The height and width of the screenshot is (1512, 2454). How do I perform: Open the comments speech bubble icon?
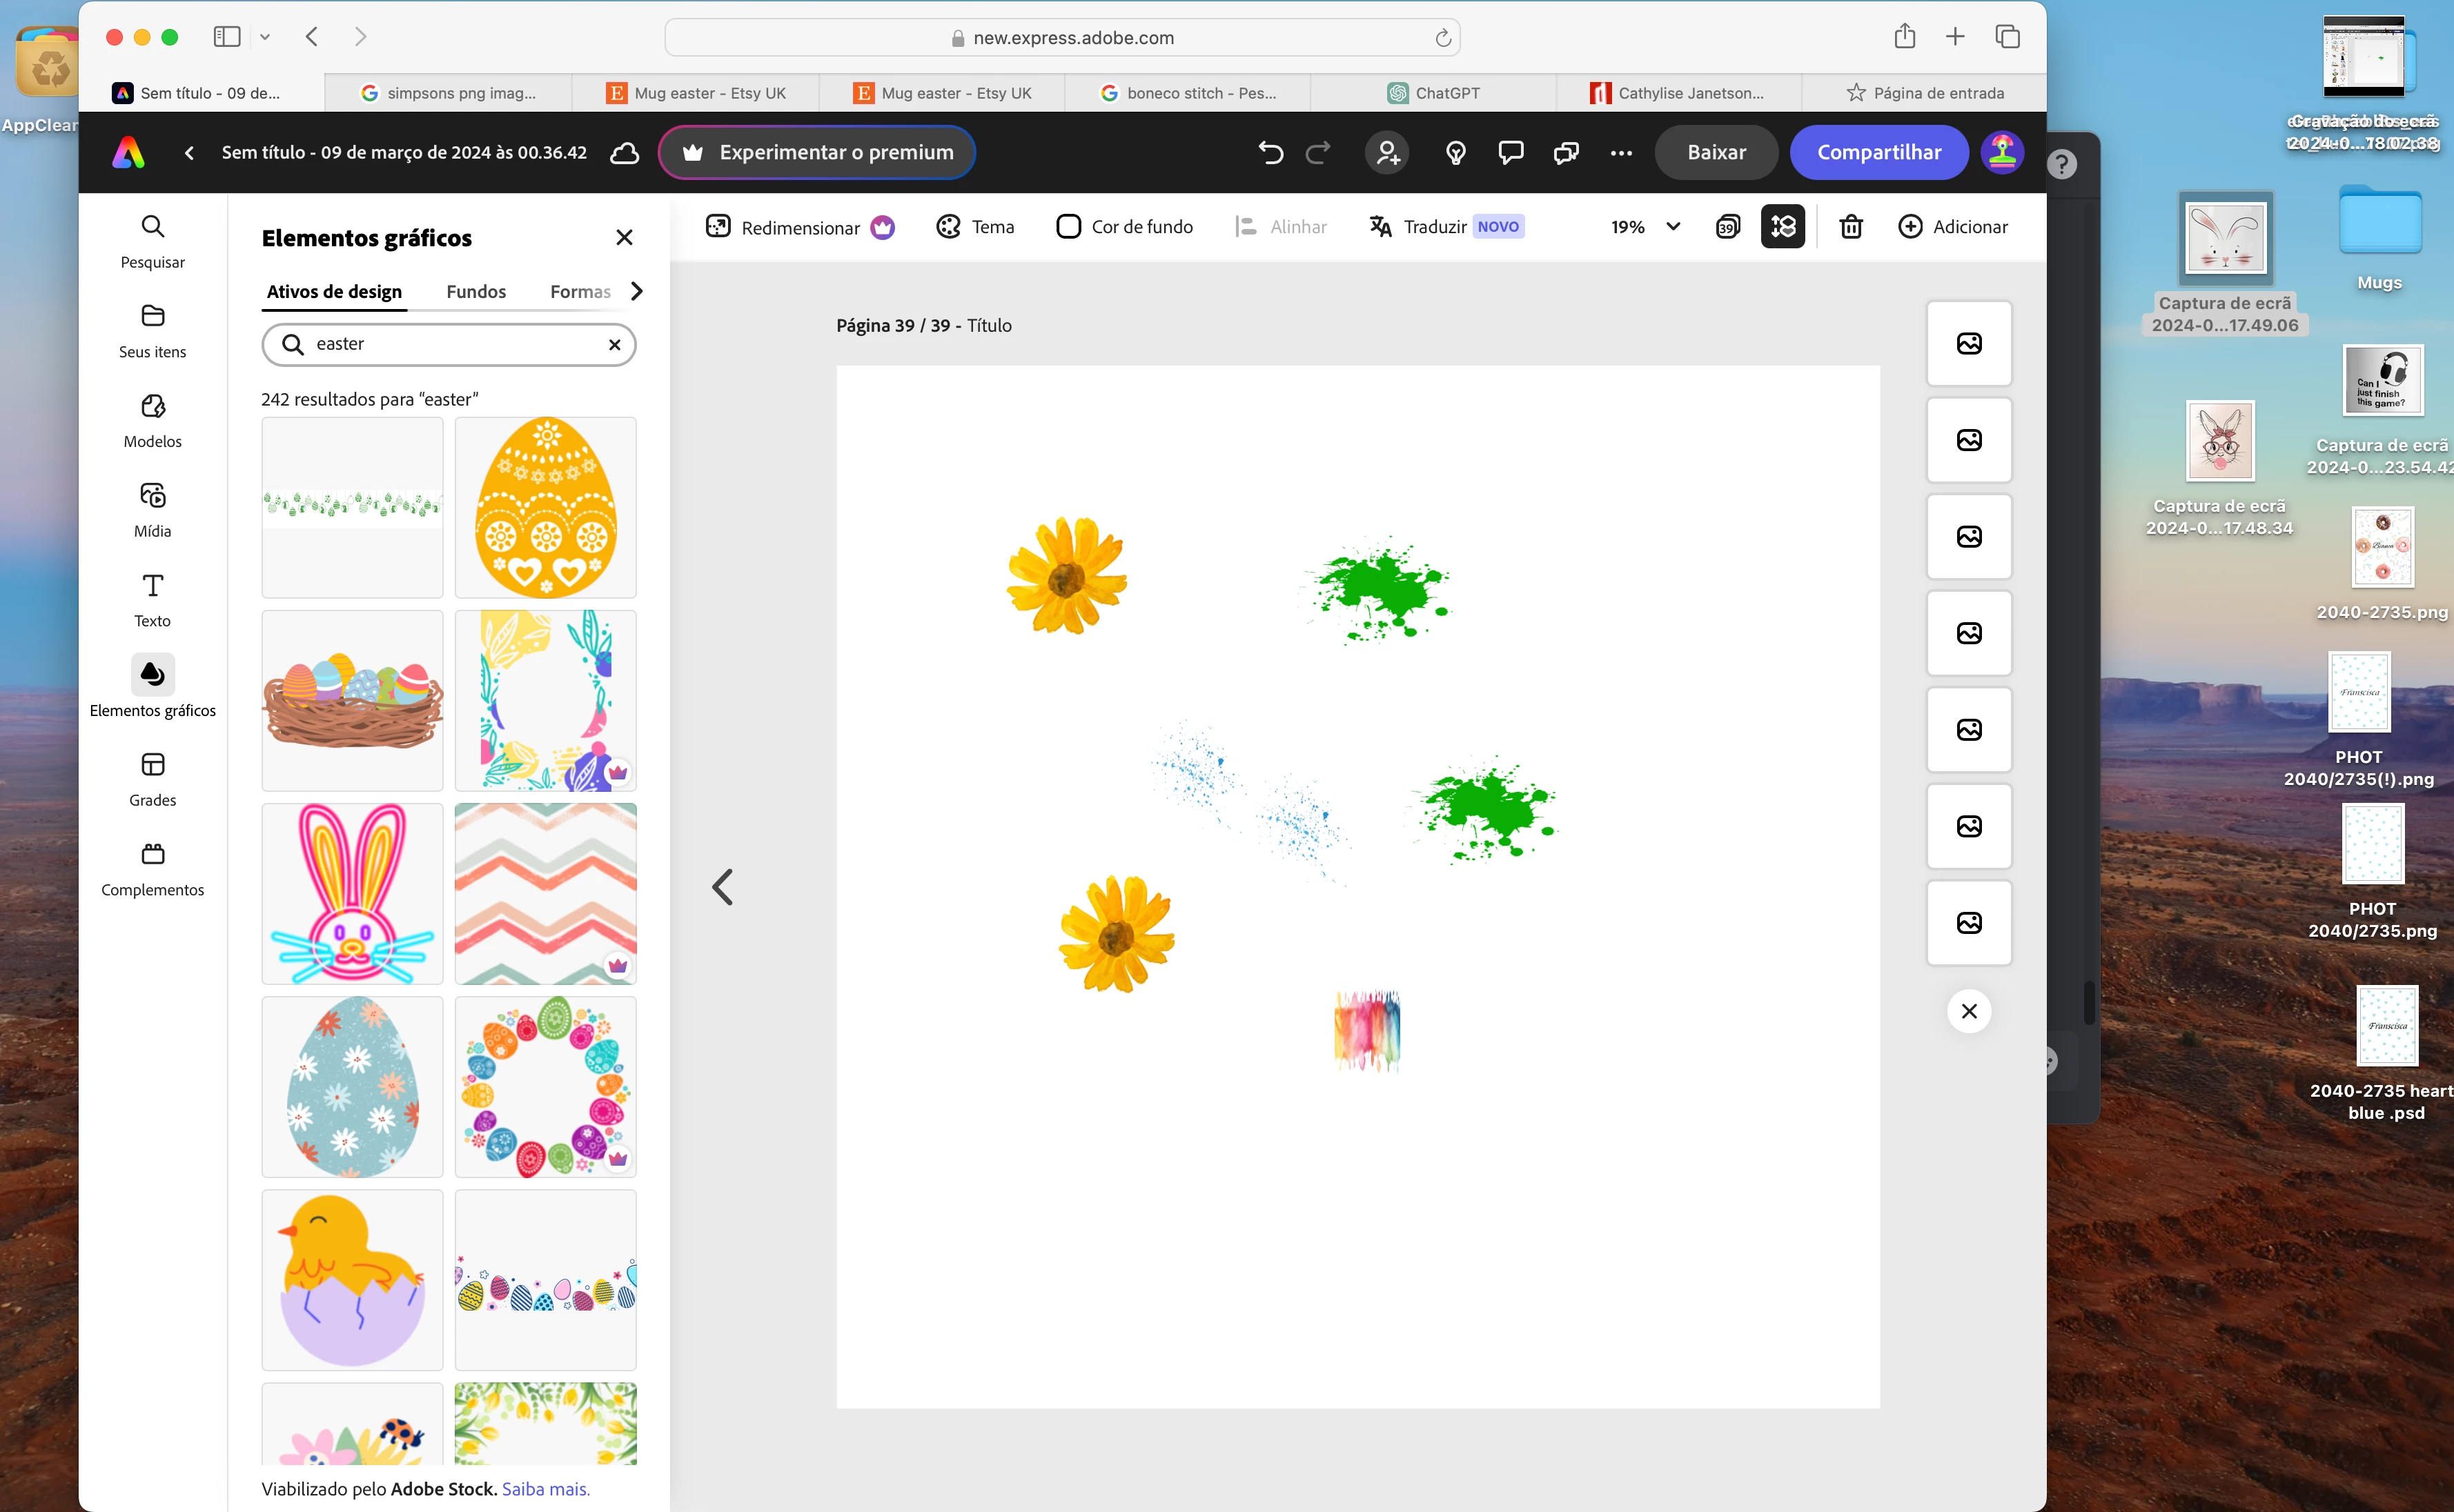pos(1511,153)
